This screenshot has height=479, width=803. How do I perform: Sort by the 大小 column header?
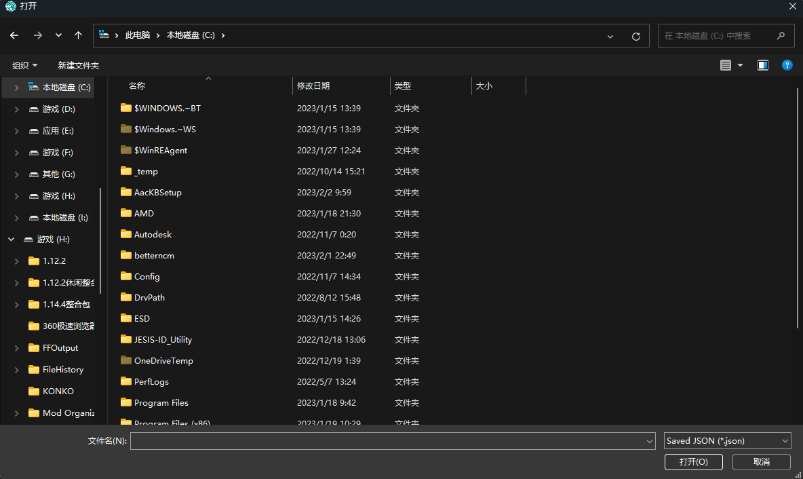484,86
